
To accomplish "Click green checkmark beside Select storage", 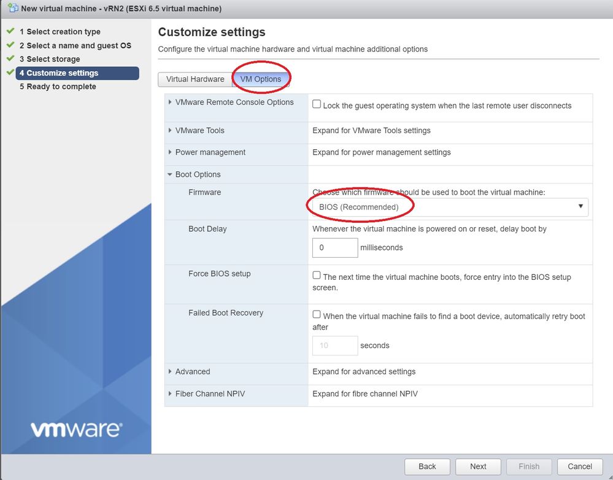I will pos(10,59).
